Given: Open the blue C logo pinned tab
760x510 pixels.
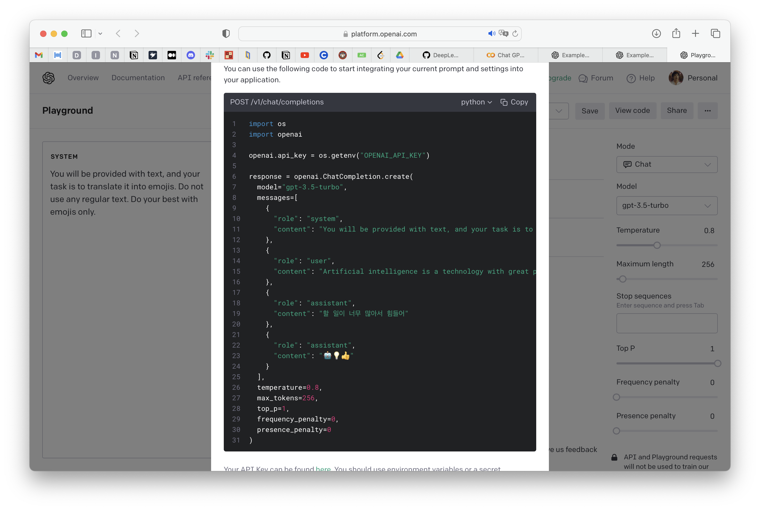Looking at the screenshot, I should pyautogui.click(x=324, y=55).
